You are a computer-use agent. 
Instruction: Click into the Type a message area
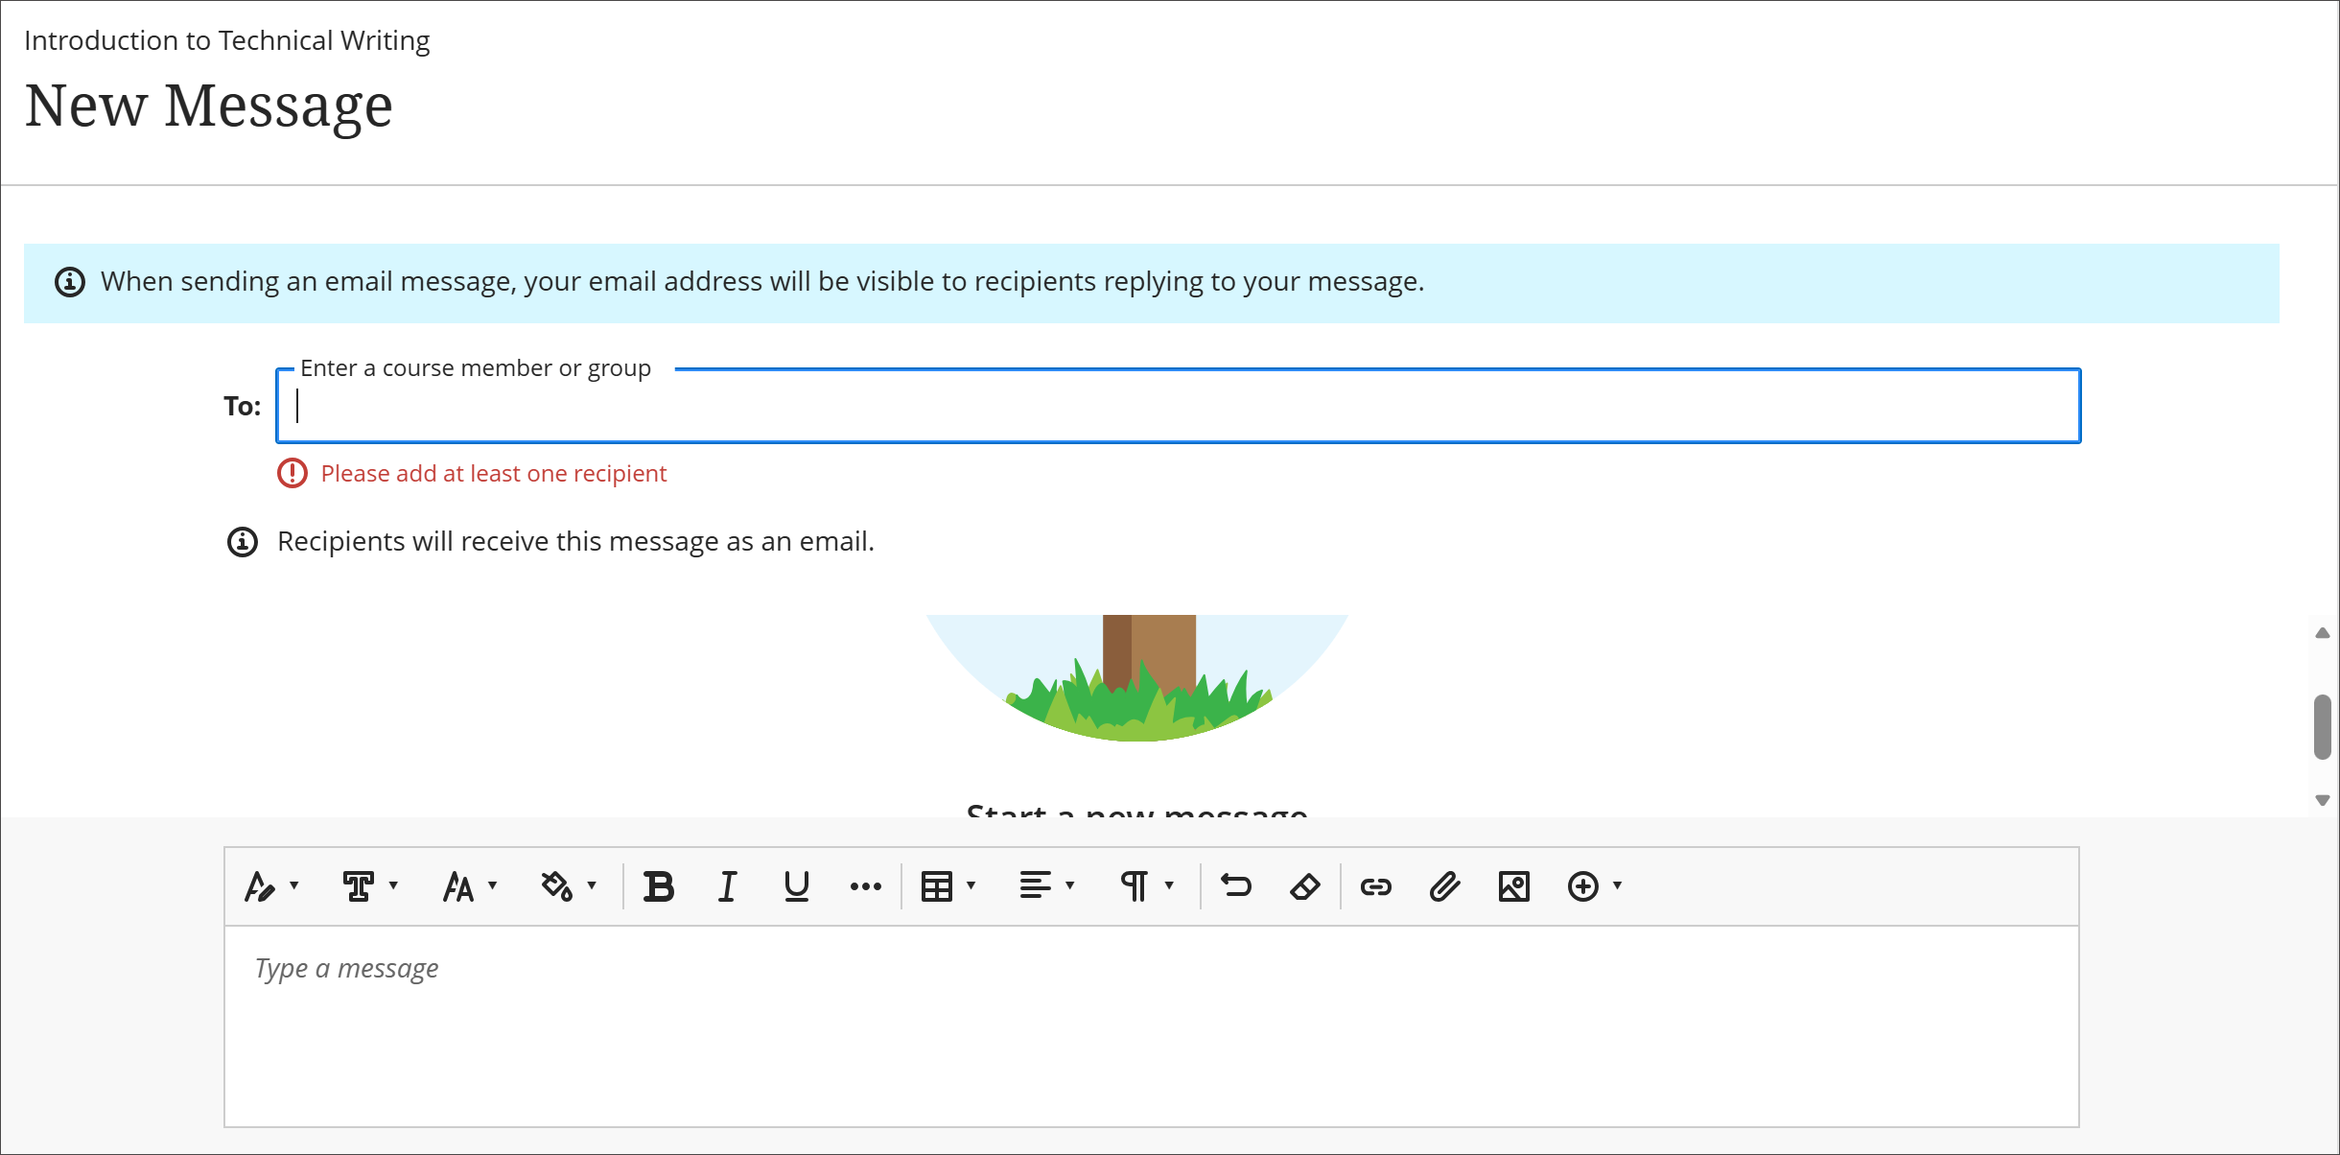pos(1152,1025)
